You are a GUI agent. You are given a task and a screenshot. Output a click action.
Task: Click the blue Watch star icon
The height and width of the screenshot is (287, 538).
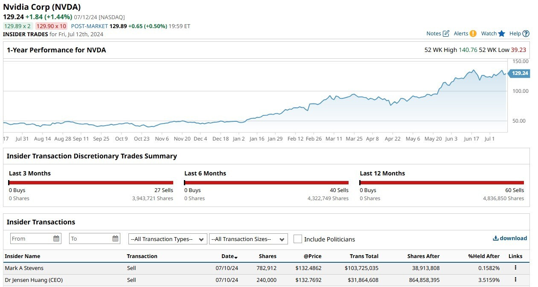point(502,34)
